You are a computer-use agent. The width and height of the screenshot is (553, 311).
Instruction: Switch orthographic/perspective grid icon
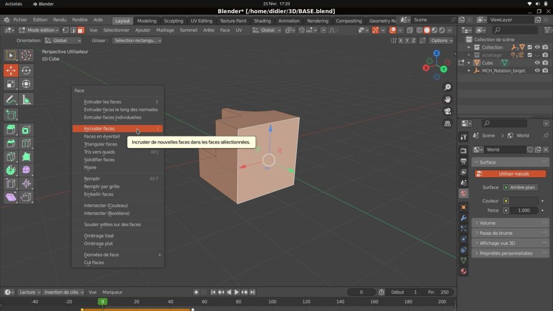point(447,123)
